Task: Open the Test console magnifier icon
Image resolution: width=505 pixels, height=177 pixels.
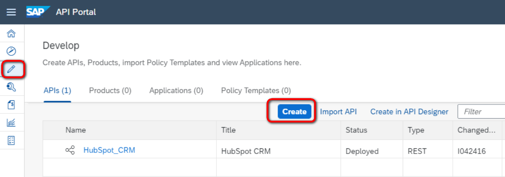Action: 12,87
